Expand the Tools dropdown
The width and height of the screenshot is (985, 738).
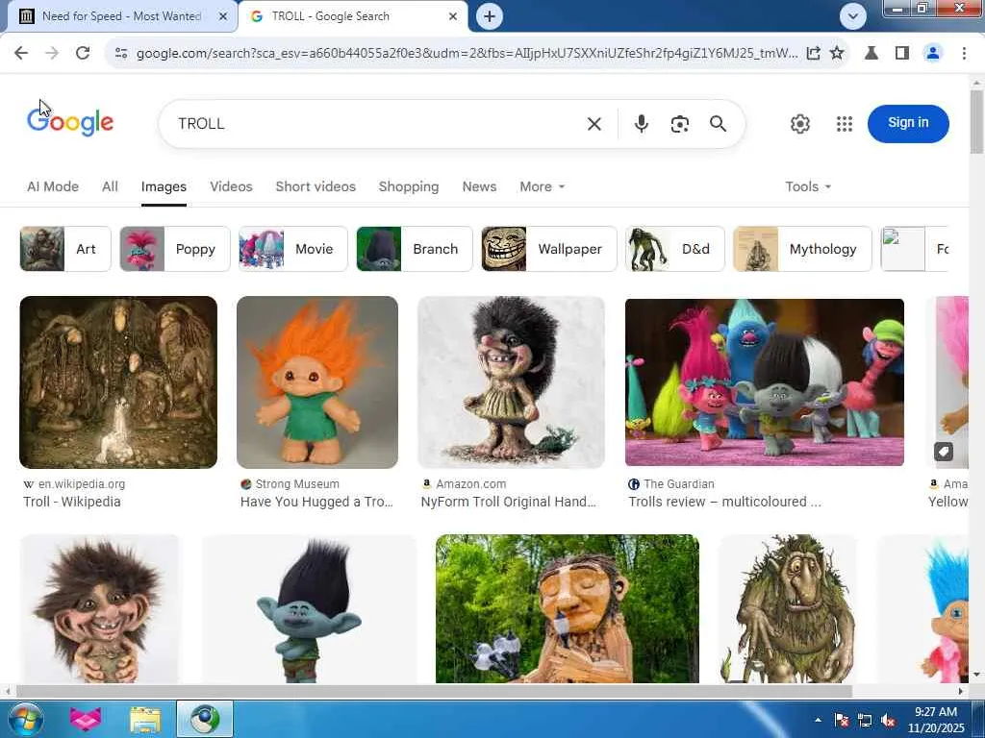pyautogui.click(x=808, y=186)
